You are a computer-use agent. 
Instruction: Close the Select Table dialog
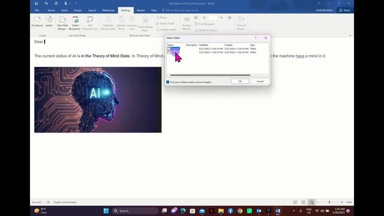(x=266, y=38)
